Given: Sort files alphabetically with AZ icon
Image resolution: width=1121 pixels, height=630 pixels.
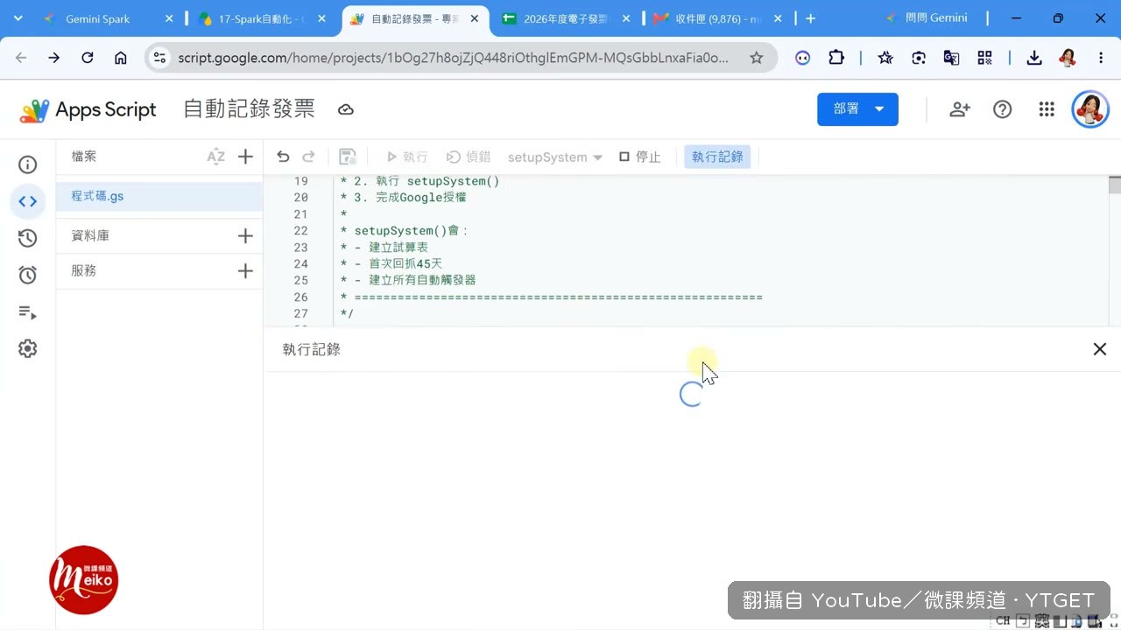Looking at the screenshot, I should [x=215, y=157].
